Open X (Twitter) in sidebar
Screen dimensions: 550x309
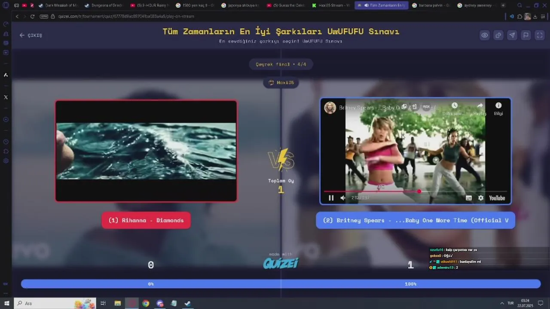(x=6, y=97)
